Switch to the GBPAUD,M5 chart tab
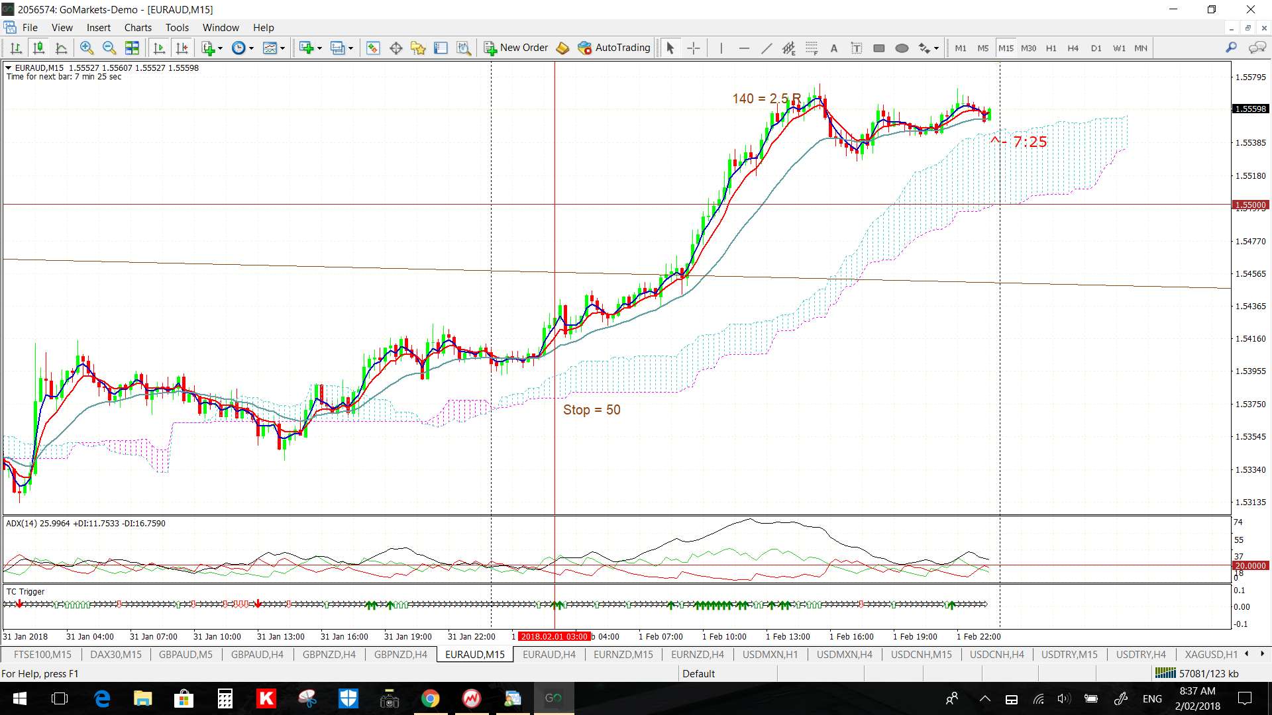 (x=185, y=654)
